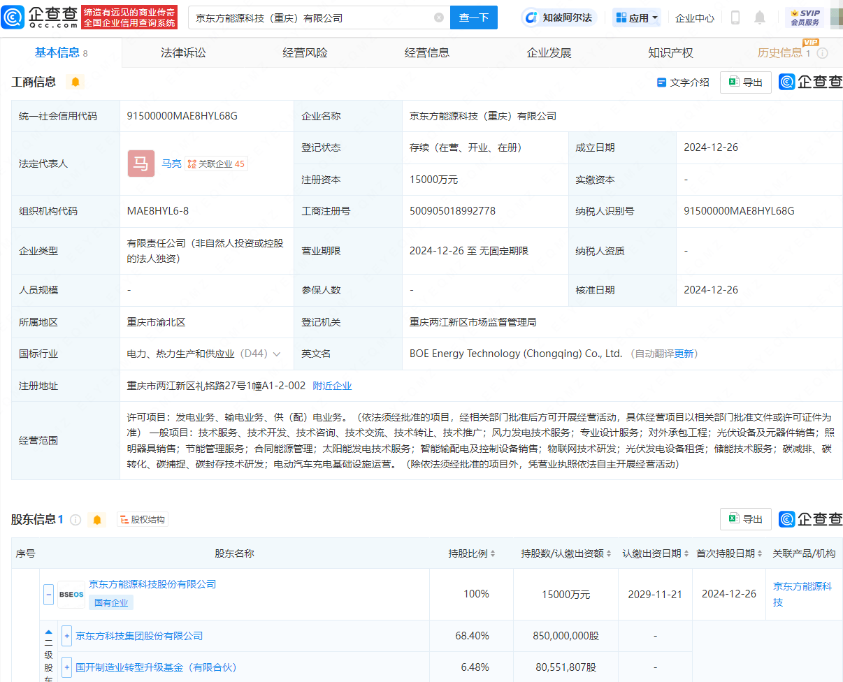The height and width of the screenshot is (682, 843).
Task: Click the 注册资本 value 15000万元
Action: pos(434,180)
